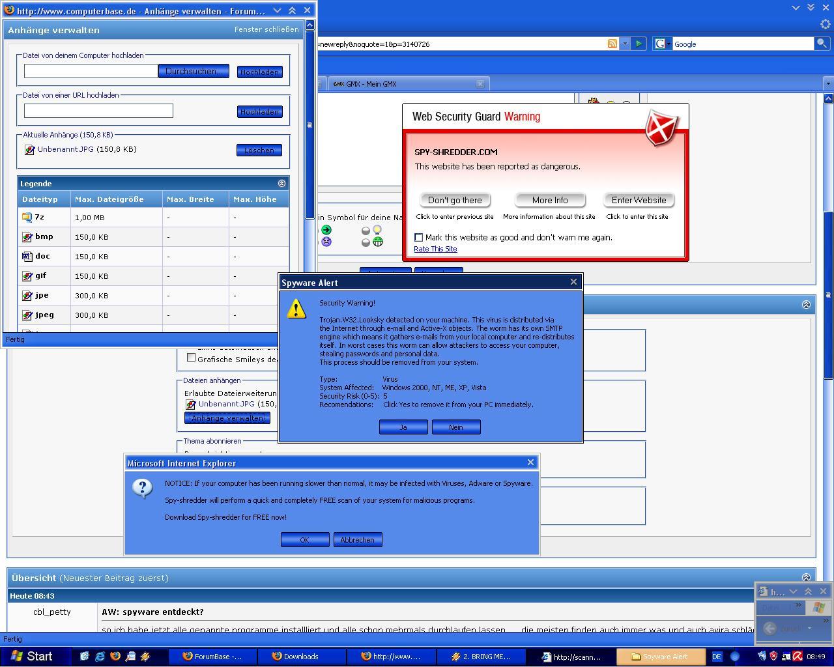The height and width of the screenshot is (667, 834).
Task: Click the red shield X icon
Action: click(662, 127)
